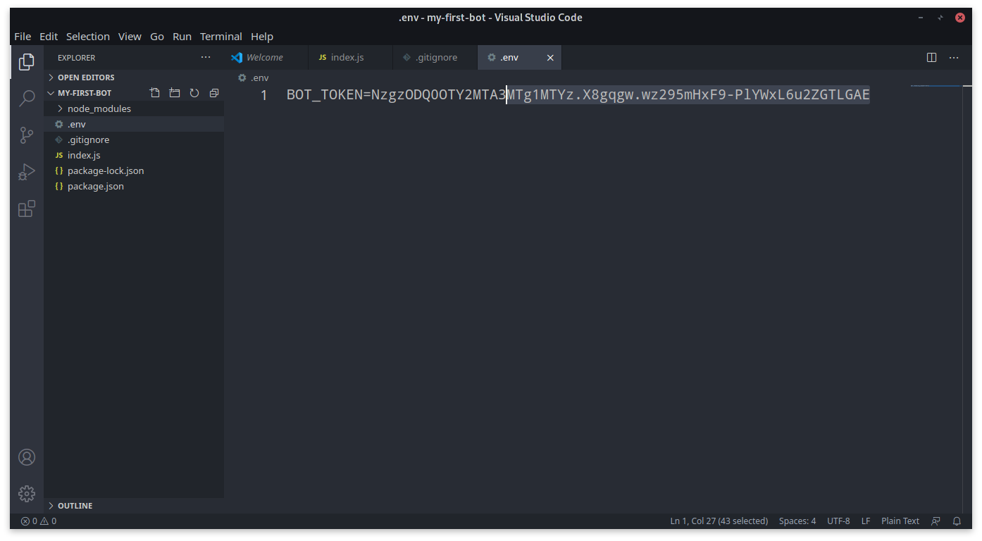
Task: Click line number 1 in gutter
Action: pyautogui.click(x=264, y=95)
